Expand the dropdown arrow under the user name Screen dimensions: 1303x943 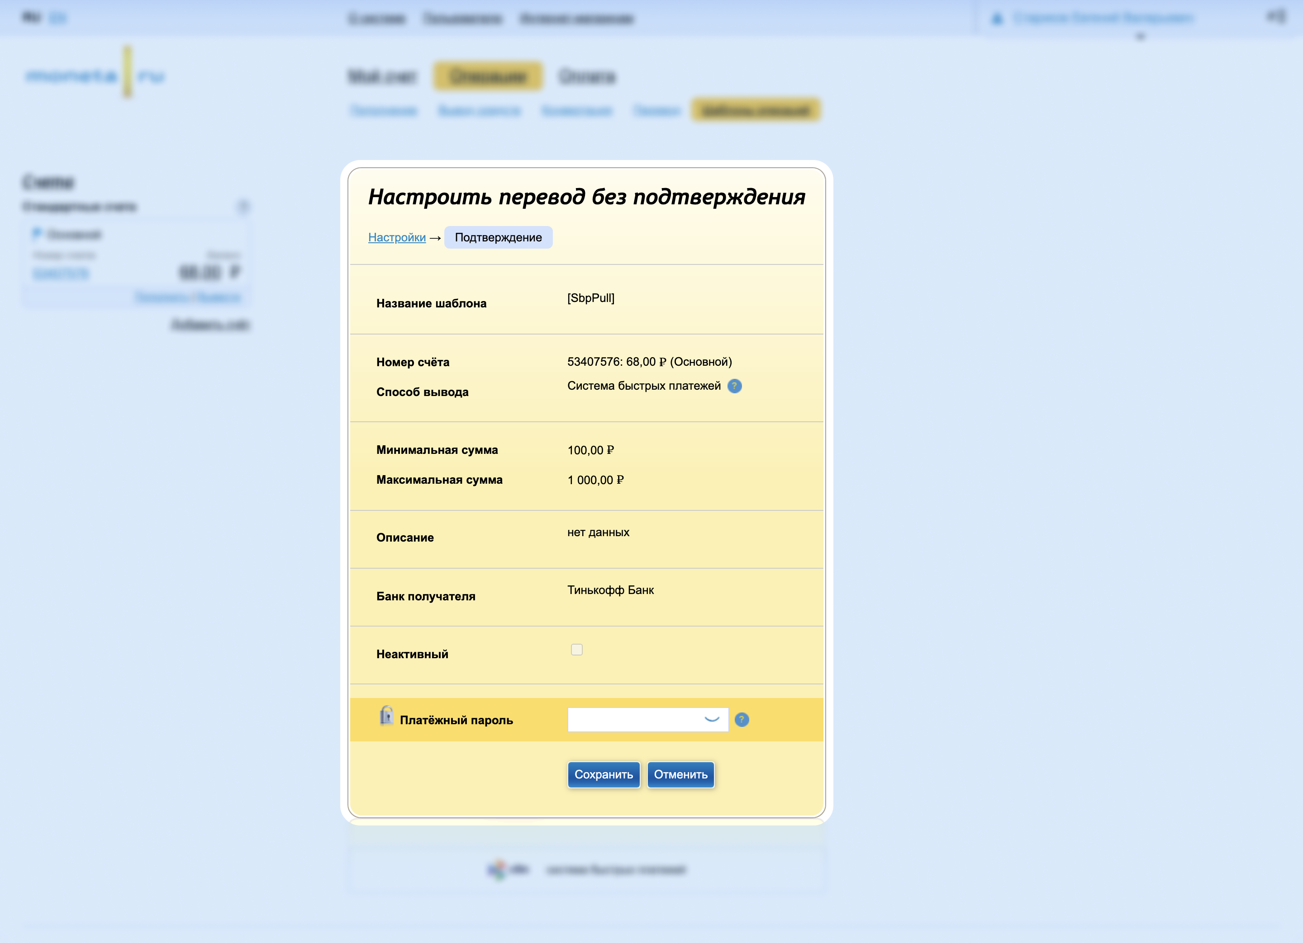coord(1141,37)
